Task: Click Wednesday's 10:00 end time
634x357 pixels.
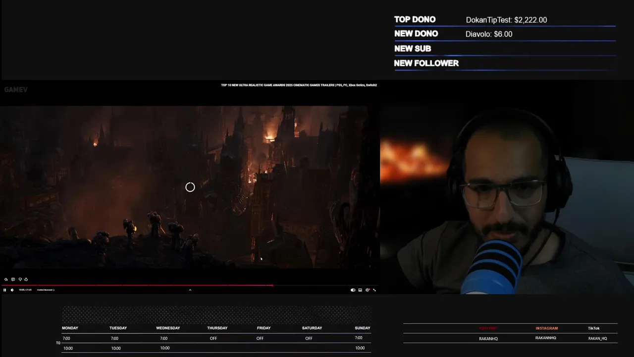Action: (x=165, y=348)
